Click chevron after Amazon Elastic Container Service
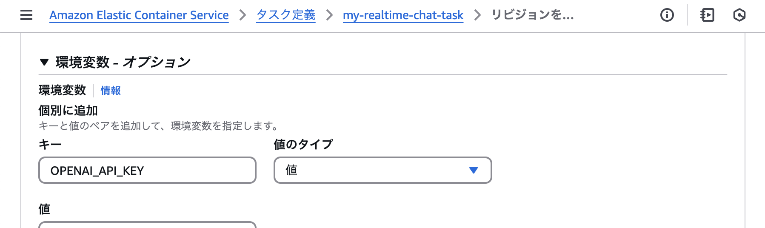 click(243, 15)
